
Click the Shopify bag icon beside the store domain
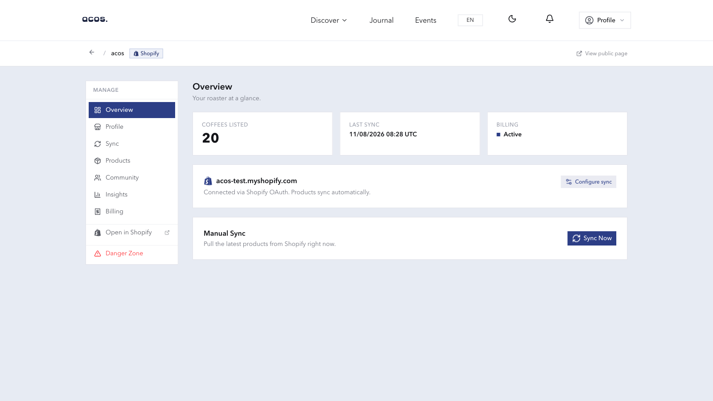208,181
